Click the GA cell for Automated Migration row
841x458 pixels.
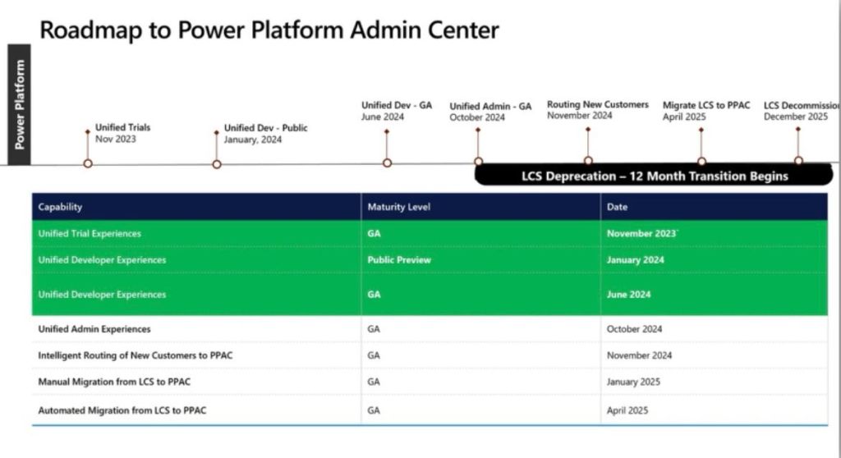(x=481, y=410)
